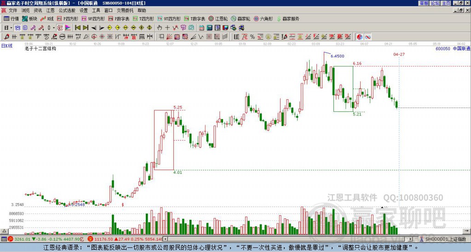Click the 日K线 label
The width and height of the screenshot is (471, 252).
pyautogui.click(x=6, y=46)
